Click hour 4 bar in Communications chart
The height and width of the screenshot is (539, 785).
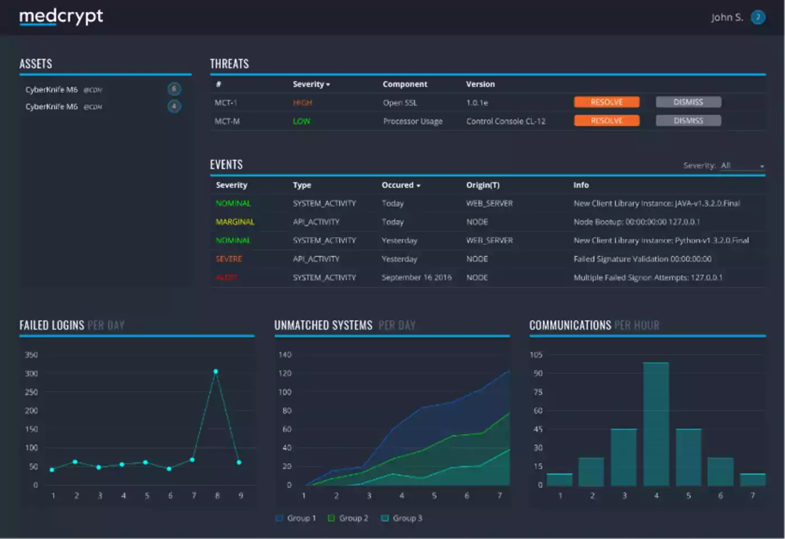point(656,424)
